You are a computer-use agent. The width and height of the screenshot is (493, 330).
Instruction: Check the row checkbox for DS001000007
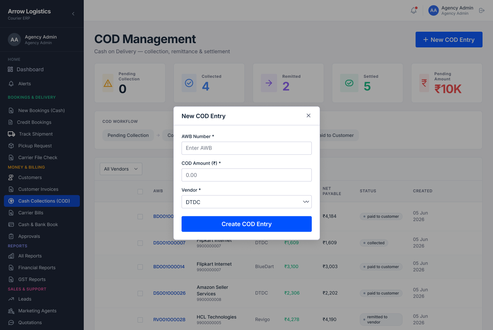click(x=140, y=243)
